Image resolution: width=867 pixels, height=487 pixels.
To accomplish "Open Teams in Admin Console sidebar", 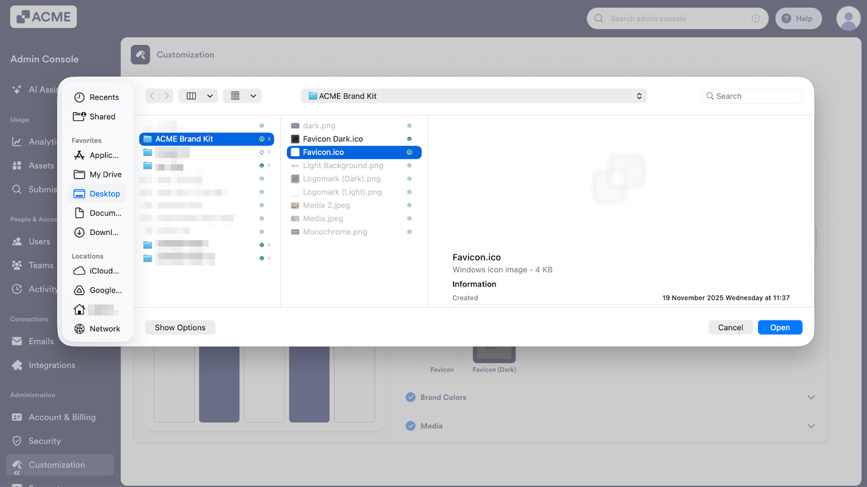I will (33, 265).
